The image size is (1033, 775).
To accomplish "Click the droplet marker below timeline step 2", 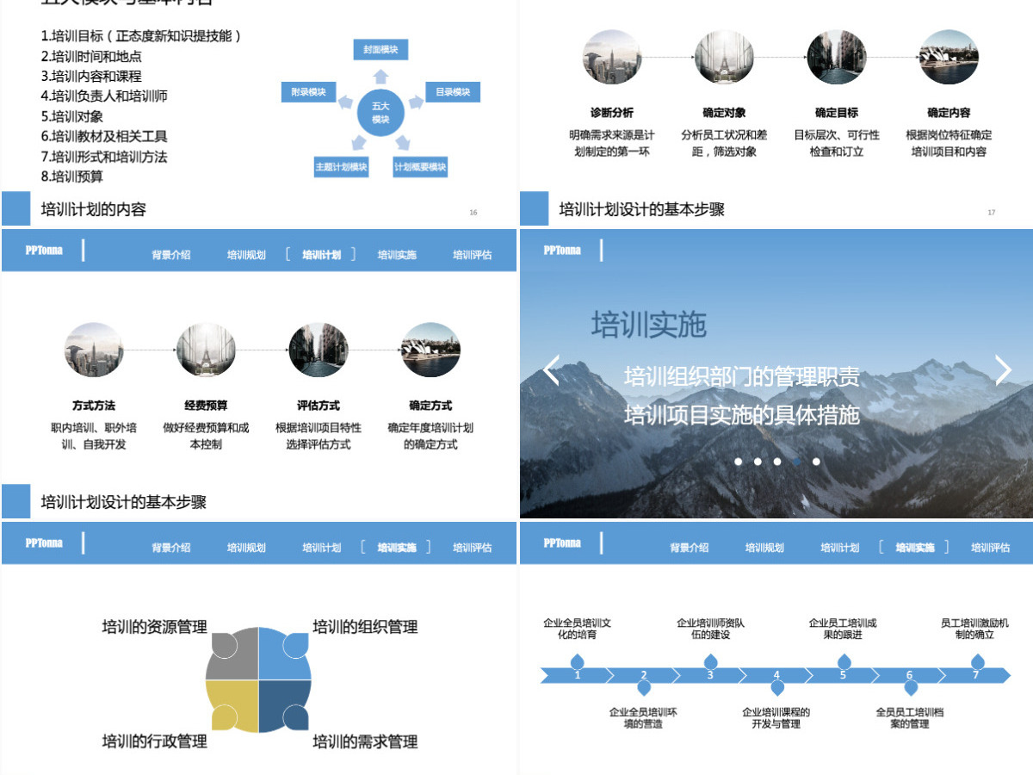I will click(x=644, y=687).
